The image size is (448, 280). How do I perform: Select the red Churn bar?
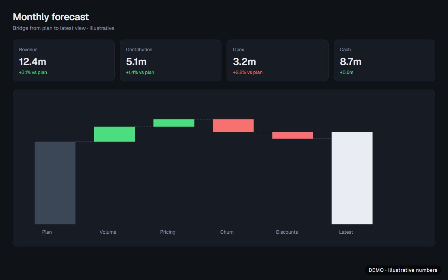coord(233,125)
